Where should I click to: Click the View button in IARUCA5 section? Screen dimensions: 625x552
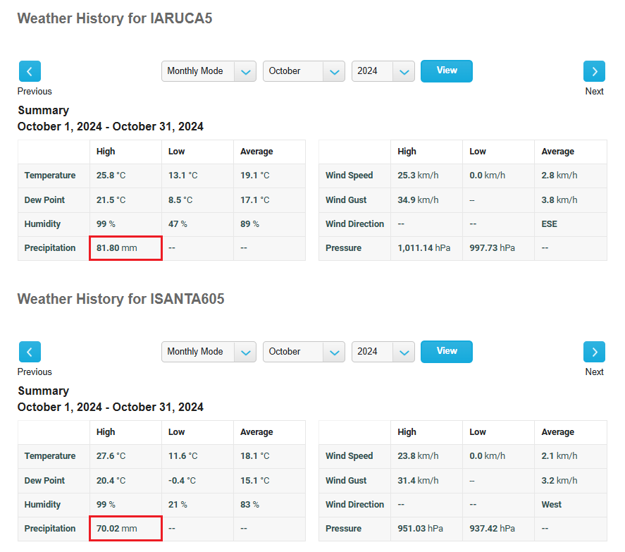coord(447,71)
